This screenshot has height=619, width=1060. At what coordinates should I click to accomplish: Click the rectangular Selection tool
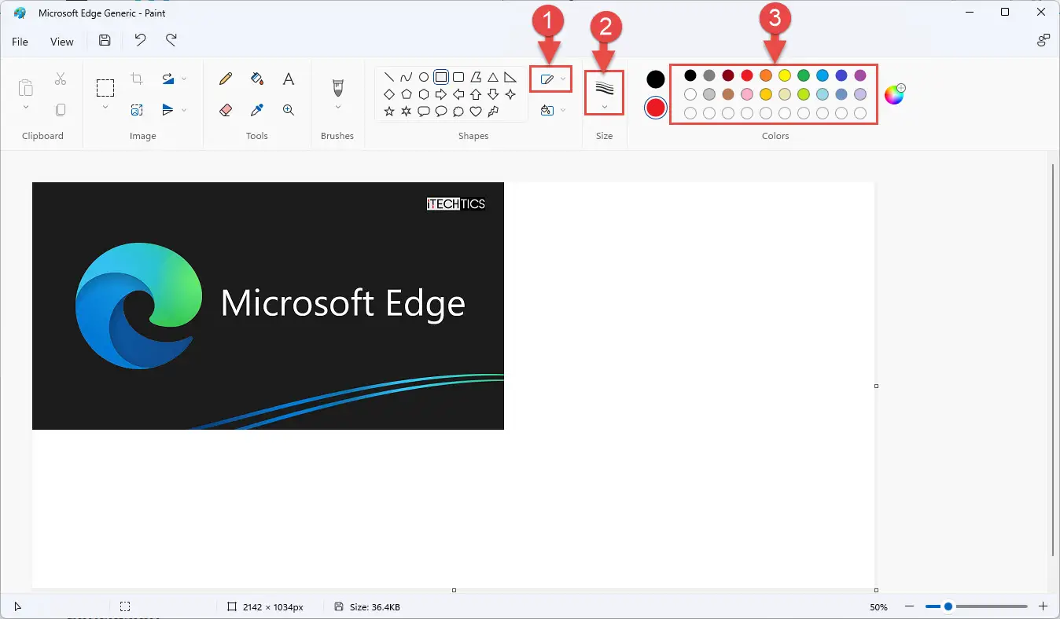pos(105,87)
